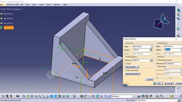Adjust First Limit Depth spinner arrows
Image resolution: width=182 pixels, height=102 pixels.
click(x=151, y=50)
